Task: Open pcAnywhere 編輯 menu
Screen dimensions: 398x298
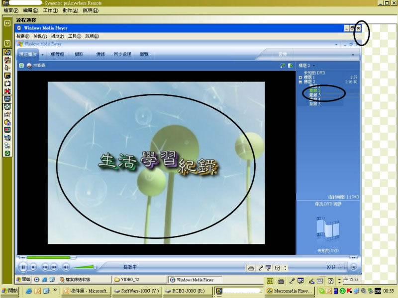Action: (30, 10)
